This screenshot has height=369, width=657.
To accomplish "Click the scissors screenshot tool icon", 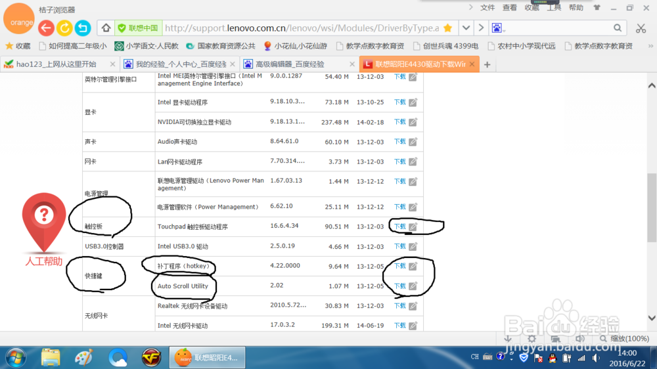I will pos(641,28).
